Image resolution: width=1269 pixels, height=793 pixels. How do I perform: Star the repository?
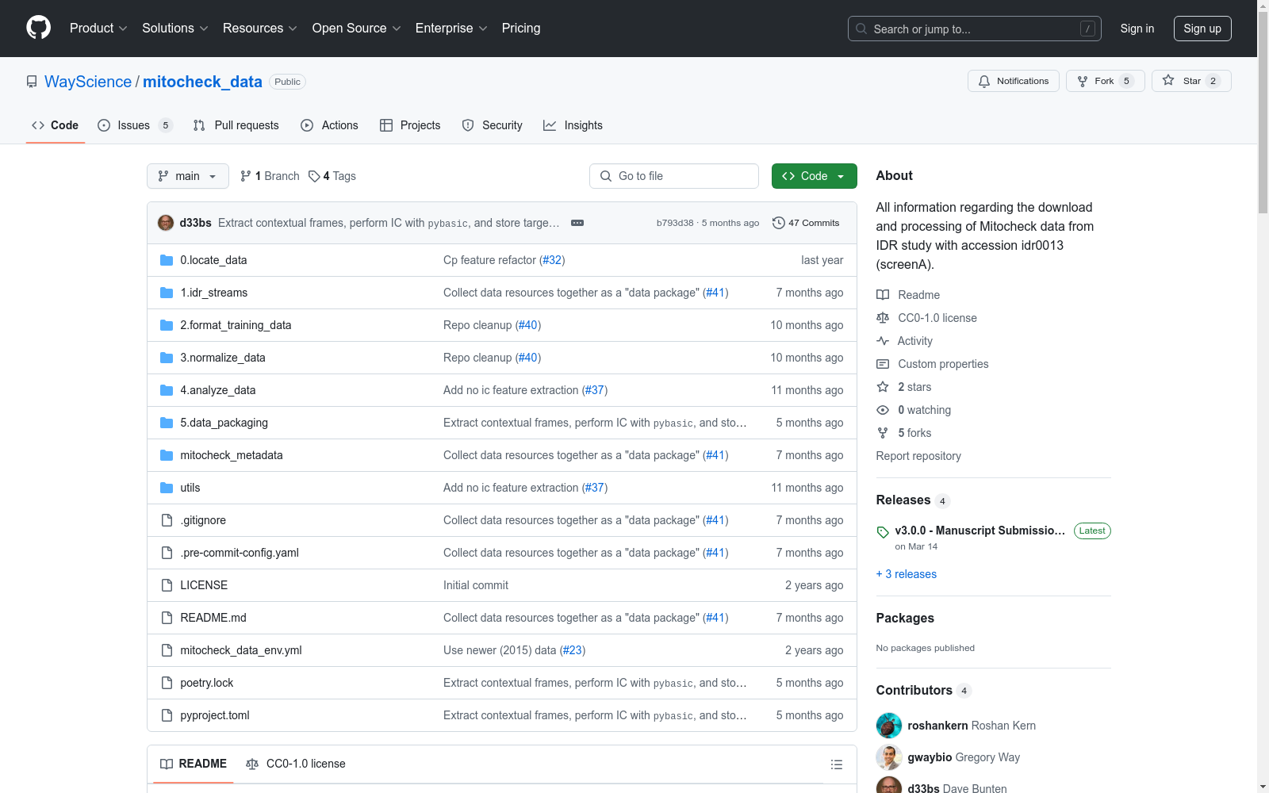pos(1190,81)
